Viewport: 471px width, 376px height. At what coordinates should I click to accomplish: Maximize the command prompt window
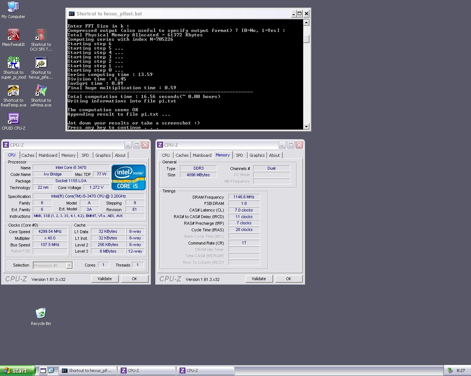[300, 14]
